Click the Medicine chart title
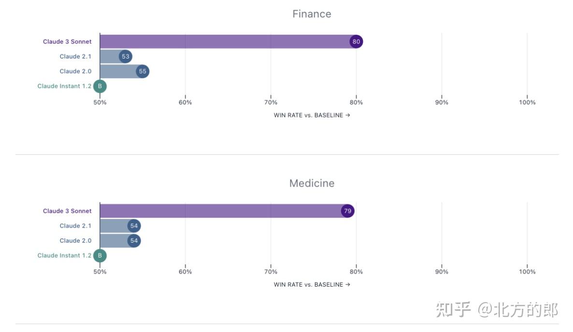This screenshot has height=332, width=573. pyautogui.click(x=312, y=184)
